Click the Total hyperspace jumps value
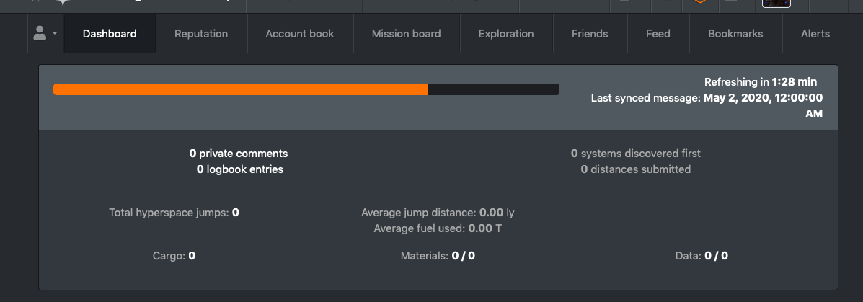This screenshot has width=863, height=302. coord(236,213)
